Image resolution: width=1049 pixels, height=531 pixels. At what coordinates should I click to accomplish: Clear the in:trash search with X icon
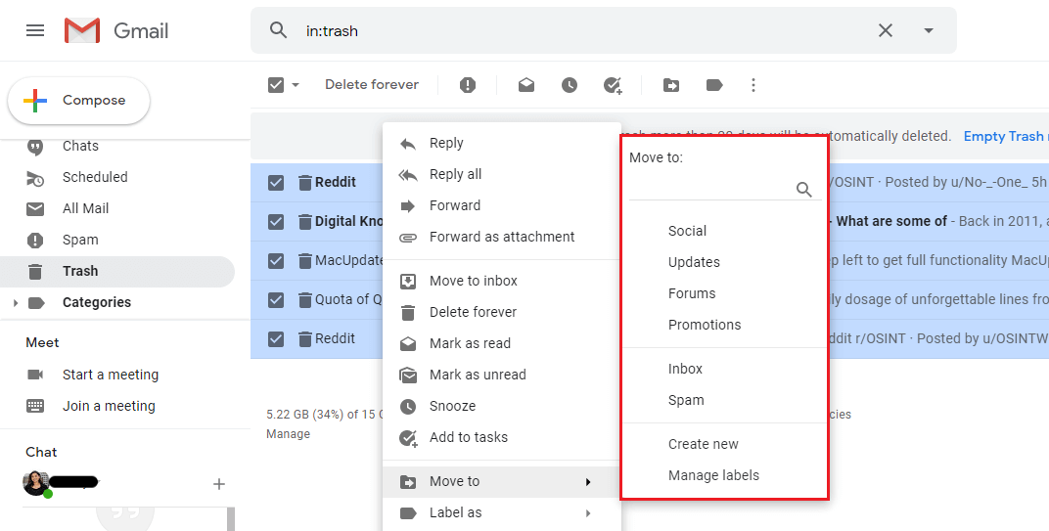[885, 30]
